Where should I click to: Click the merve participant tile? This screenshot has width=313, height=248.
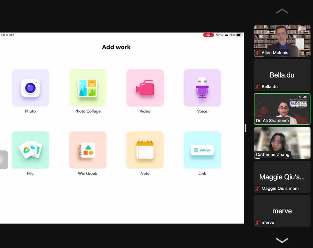(282, 211)
